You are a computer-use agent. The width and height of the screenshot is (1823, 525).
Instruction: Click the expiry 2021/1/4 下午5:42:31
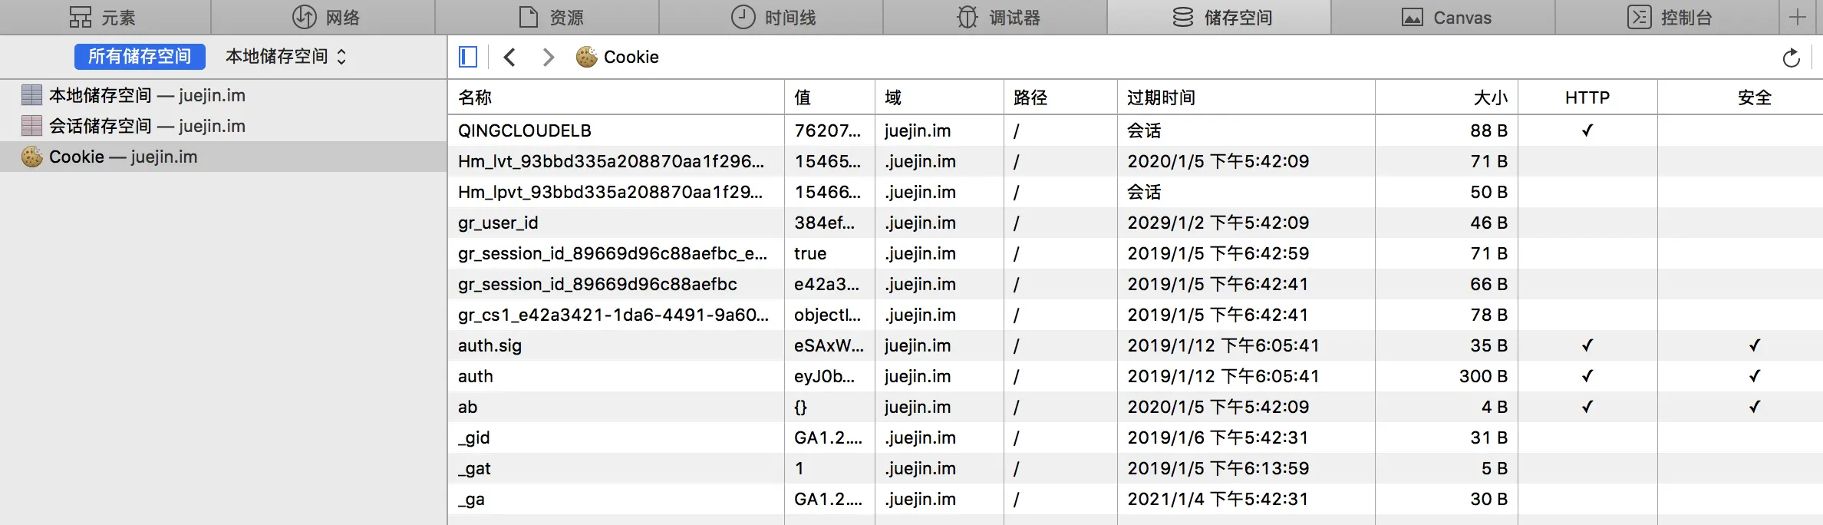click(x=1218, y=499)
